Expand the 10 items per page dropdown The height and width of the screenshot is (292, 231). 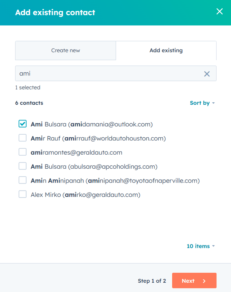pyautogui.click(x=201, y=246)
